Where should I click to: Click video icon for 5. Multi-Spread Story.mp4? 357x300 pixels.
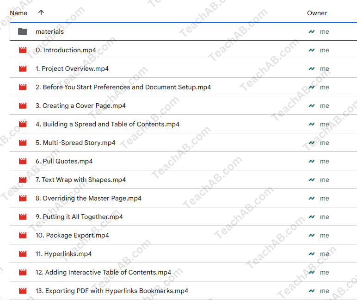pos(23,143)
